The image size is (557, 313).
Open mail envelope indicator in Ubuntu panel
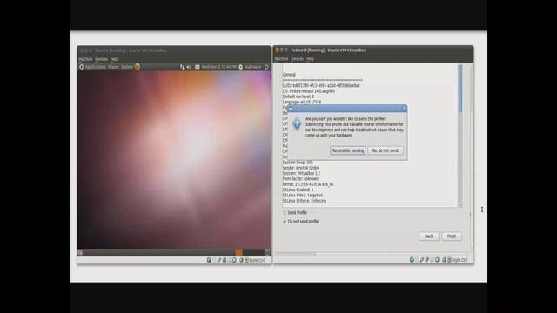(198, 67)
